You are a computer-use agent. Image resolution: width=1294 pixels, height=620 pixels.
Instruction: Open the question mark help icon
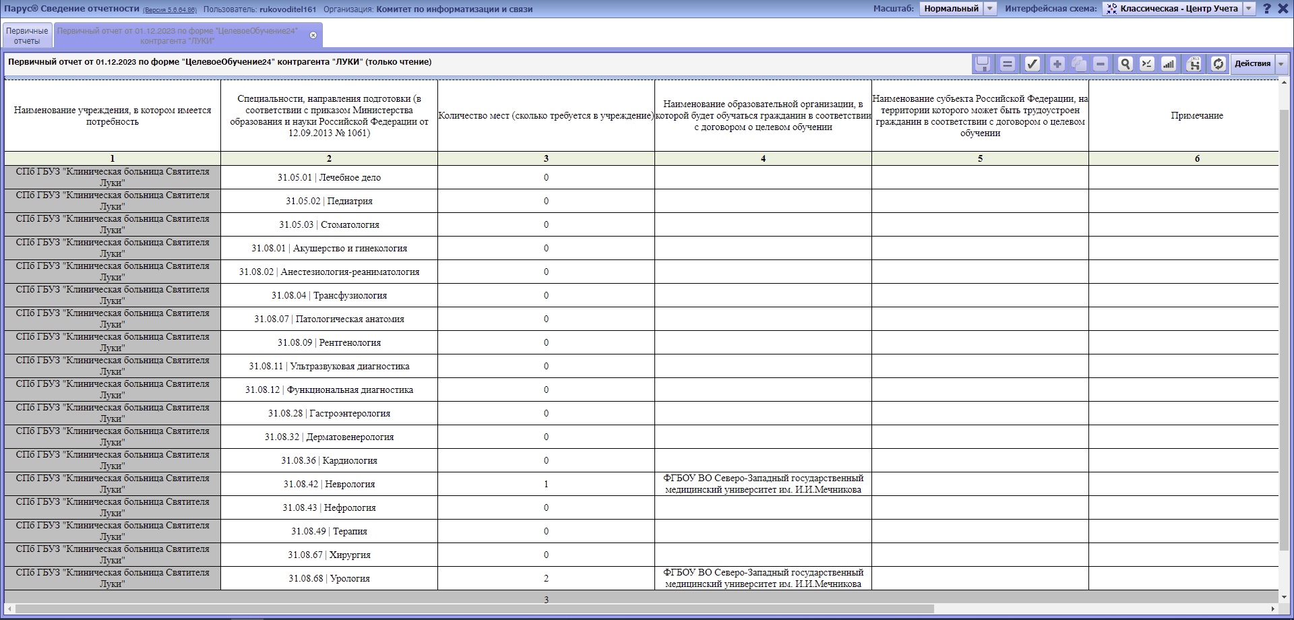tap(1267, 9)
